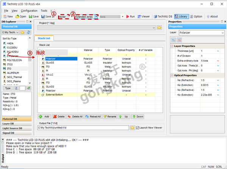This screenshot has height=169, width=227.
Task: Click the Delete layer button
Action: coord(59,117)
